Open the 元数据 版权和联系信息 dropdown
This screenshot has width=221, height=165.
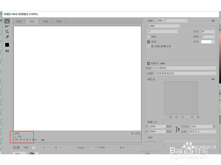pyautogui.click(x=186, y=73)
